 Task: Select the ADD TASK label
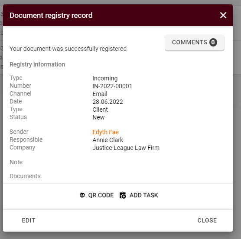click(144, 195)
